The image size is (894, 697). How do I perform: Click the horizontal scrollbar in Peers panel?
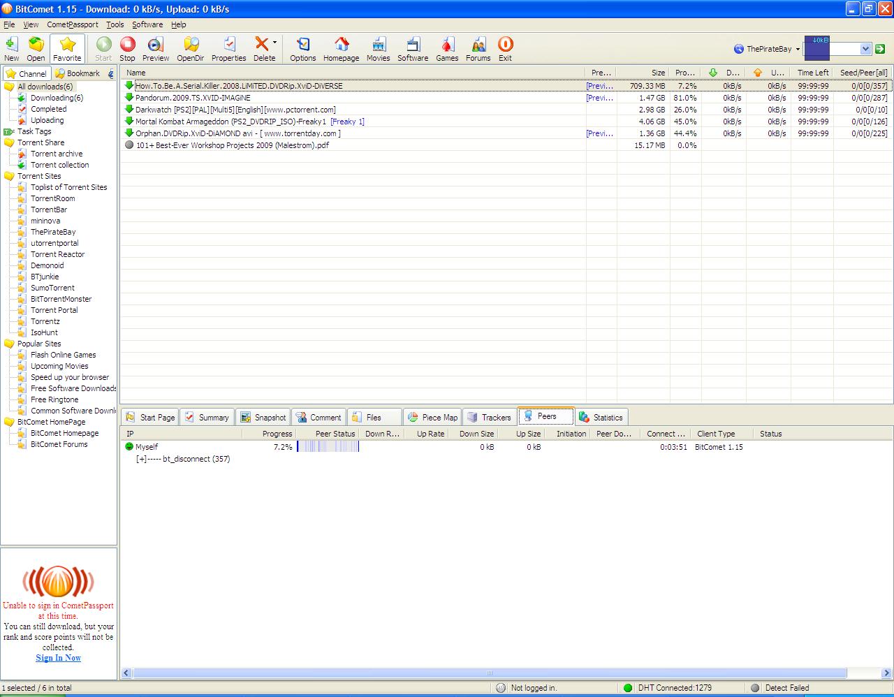click(x=490, y=673)
